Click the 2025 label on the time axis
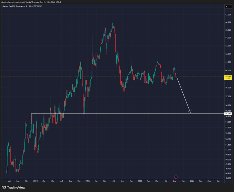Image resolution: width=234 pixels, height=192 pixels. click(x=88, y=181)
